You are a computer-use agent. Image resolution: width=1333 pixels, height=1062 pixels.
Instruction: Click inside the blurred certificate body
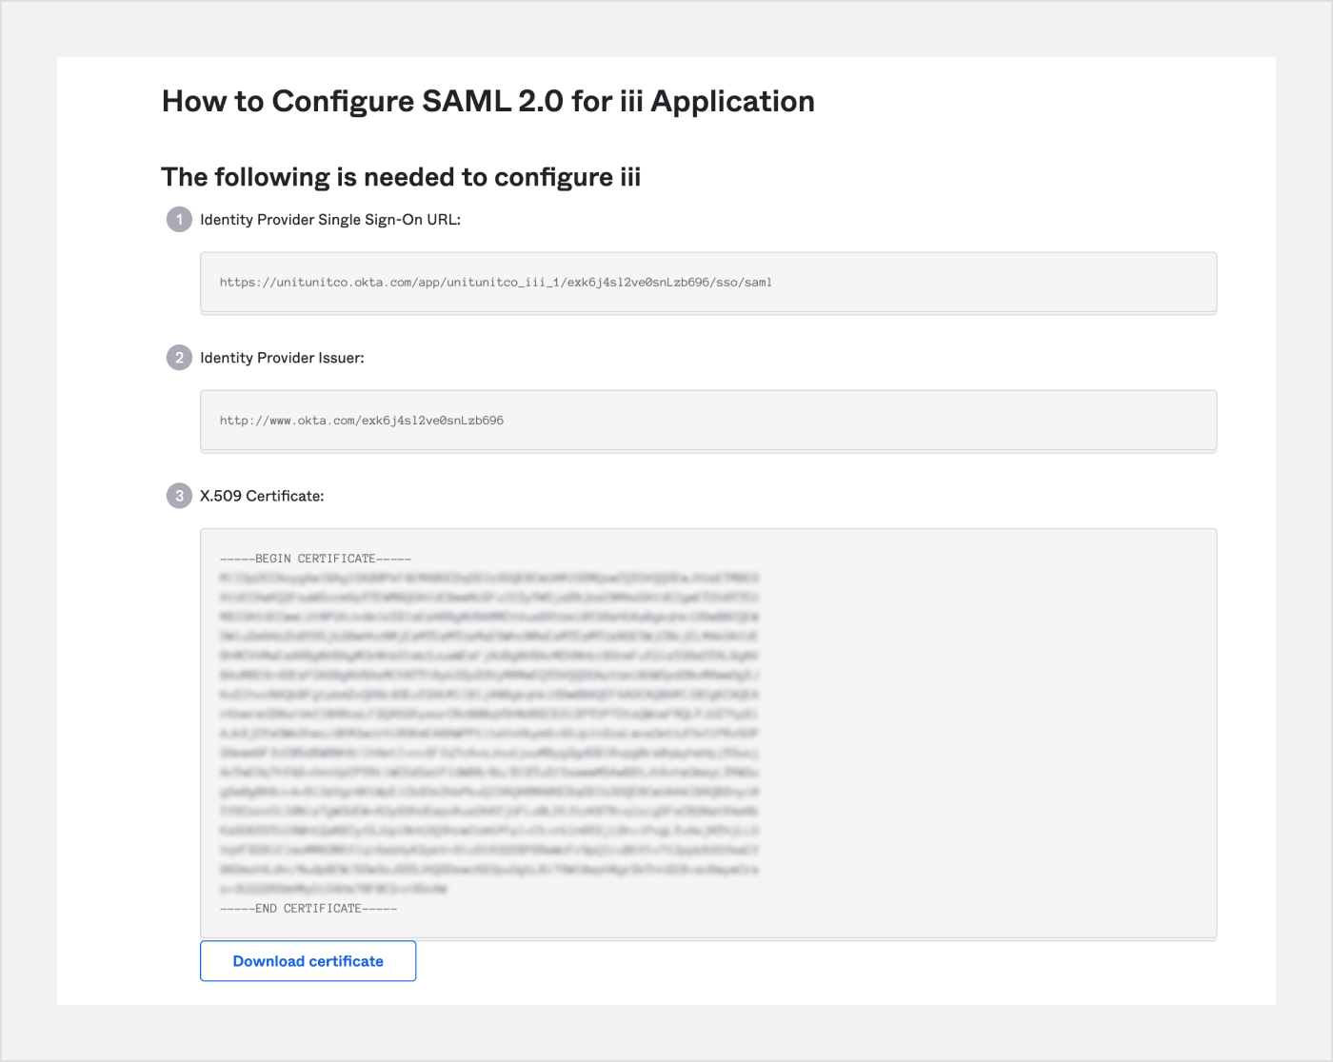(488, 733)
